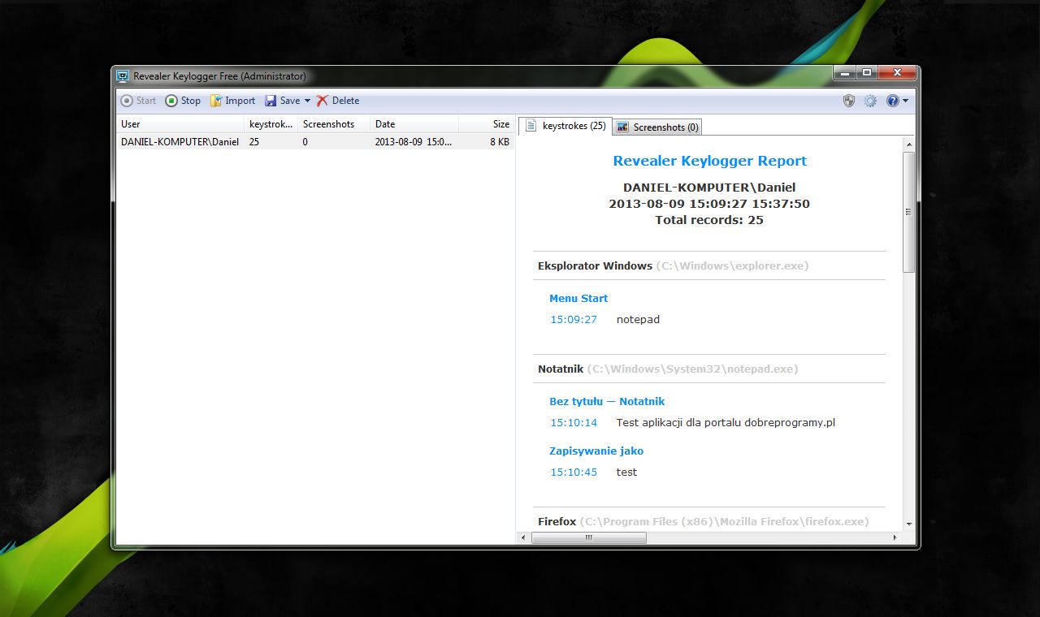
Task: Delete the selected log entry
Action: click(x=338, y=101)
